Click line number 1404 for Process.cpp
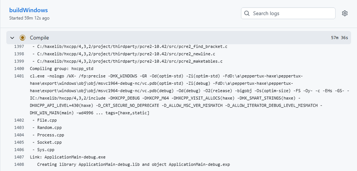The image size is (357, 171). [19, 135]
